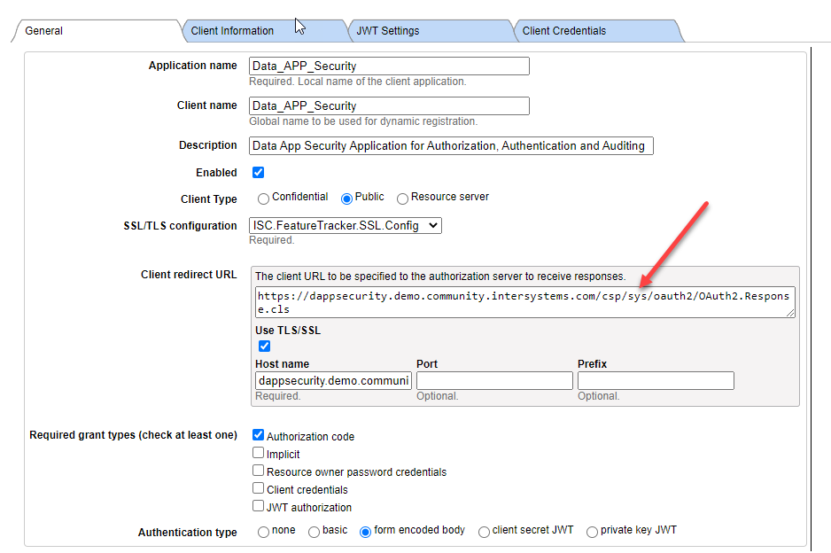This screenshot has height=553, width=831.
Task: Select basic authentication type
Action: (315, 532)
